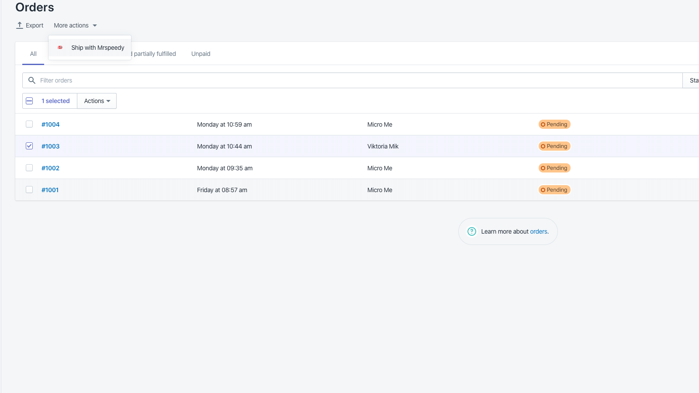Click customer name Viktoria Mik
Viewport: 699px width, 393px height.
(x=383, y=146)
